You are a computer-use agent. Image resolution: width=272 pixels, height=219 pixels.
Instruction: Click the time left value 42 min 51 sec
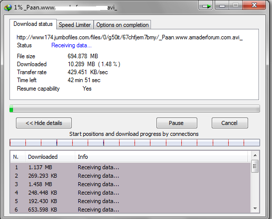84,80
